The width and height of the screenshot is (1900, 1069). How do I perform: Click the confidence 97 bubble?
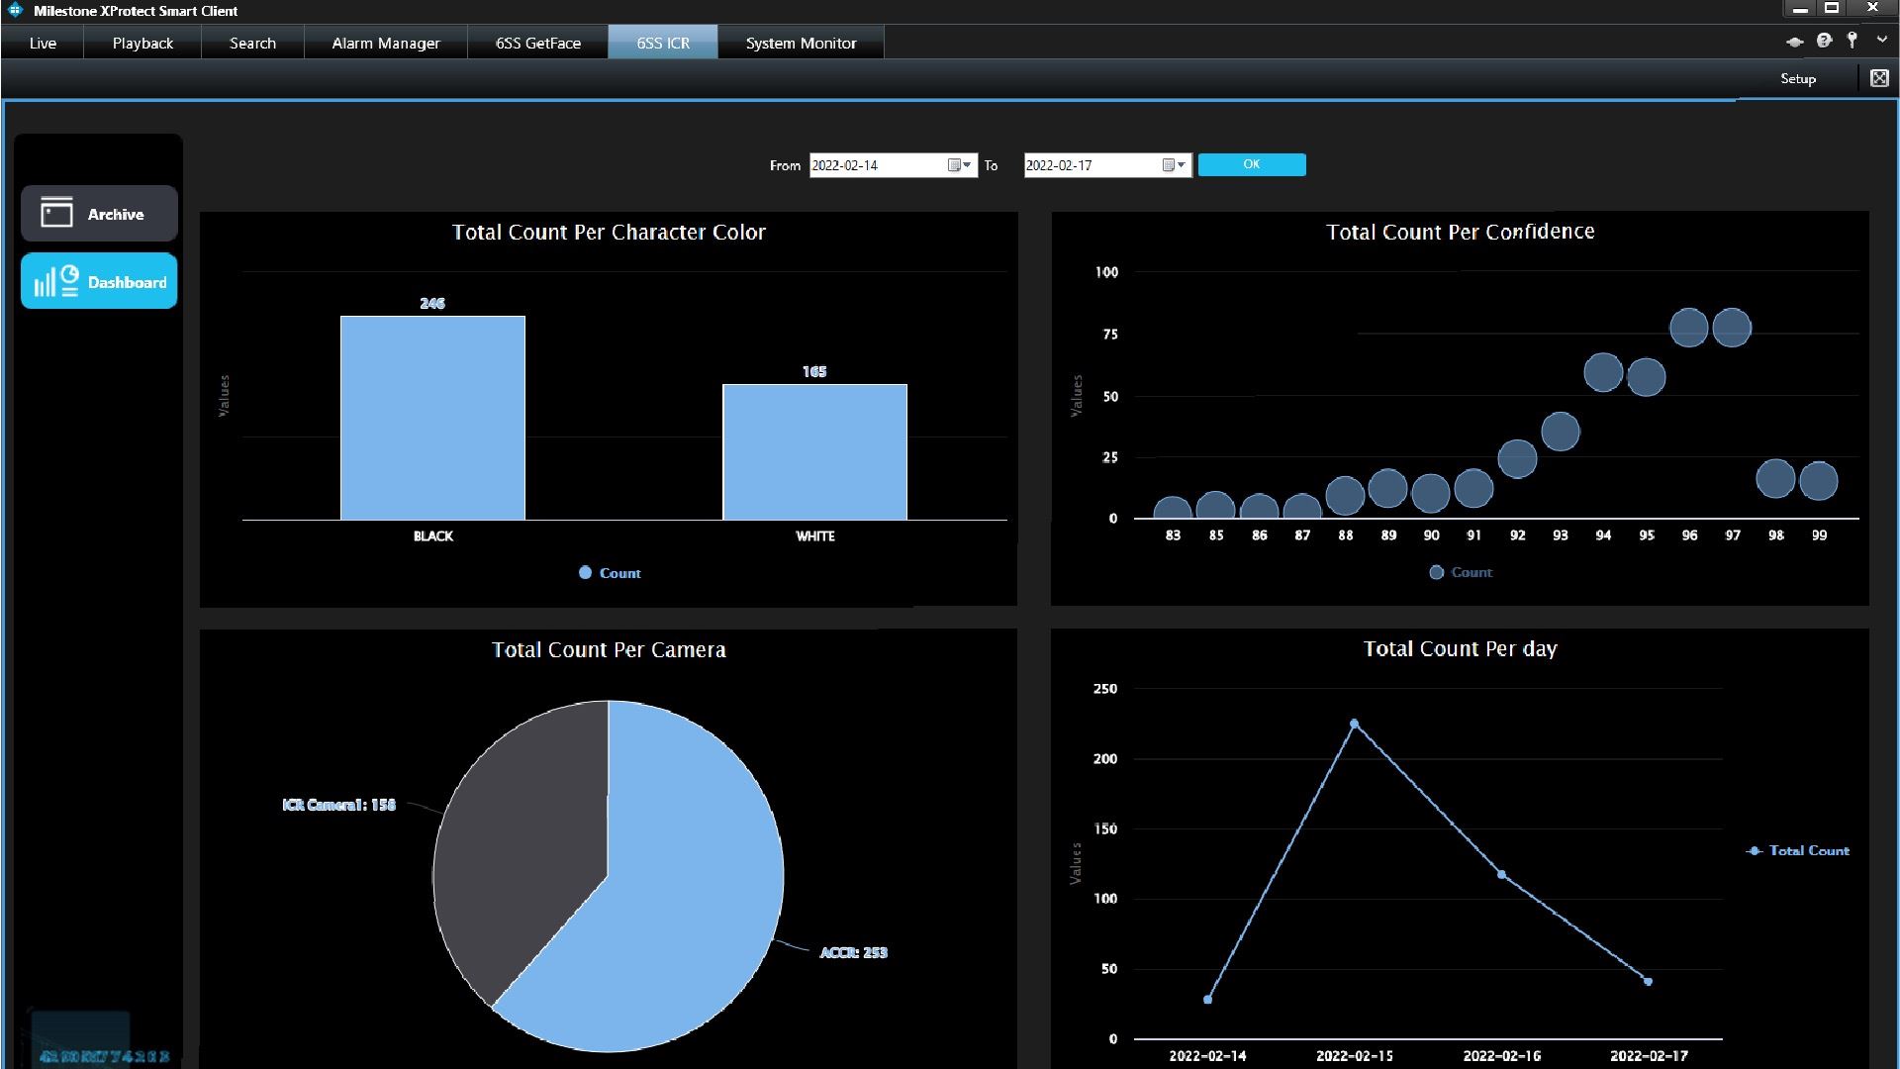[x=1732, y=328]
